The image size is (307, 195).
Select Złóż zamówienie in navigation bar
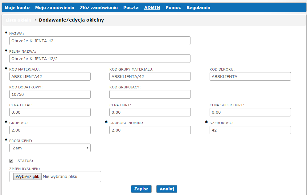click(99, 7)
